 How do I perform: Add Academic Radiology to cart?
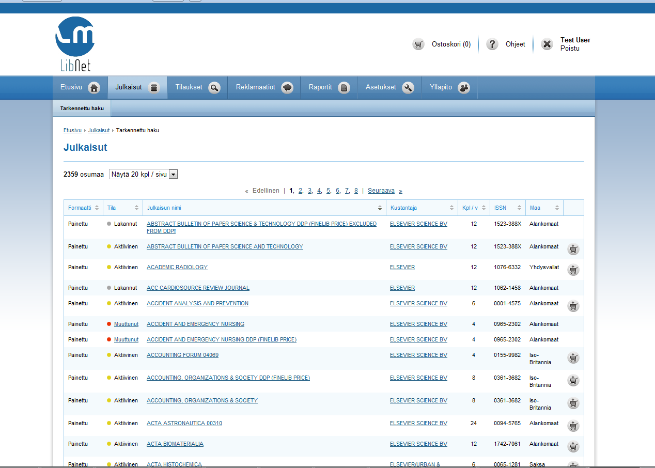tap(573, 270)
